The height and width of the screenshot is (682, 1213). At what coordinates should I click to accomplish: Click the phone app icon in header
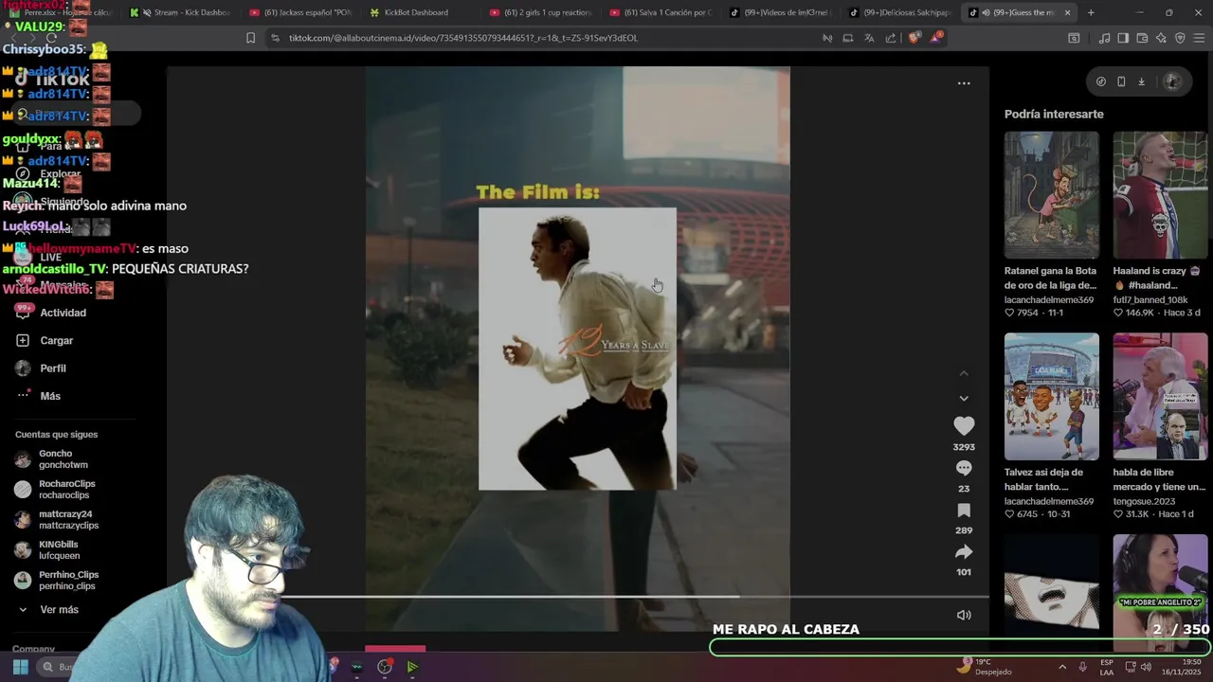(1121, 81)
